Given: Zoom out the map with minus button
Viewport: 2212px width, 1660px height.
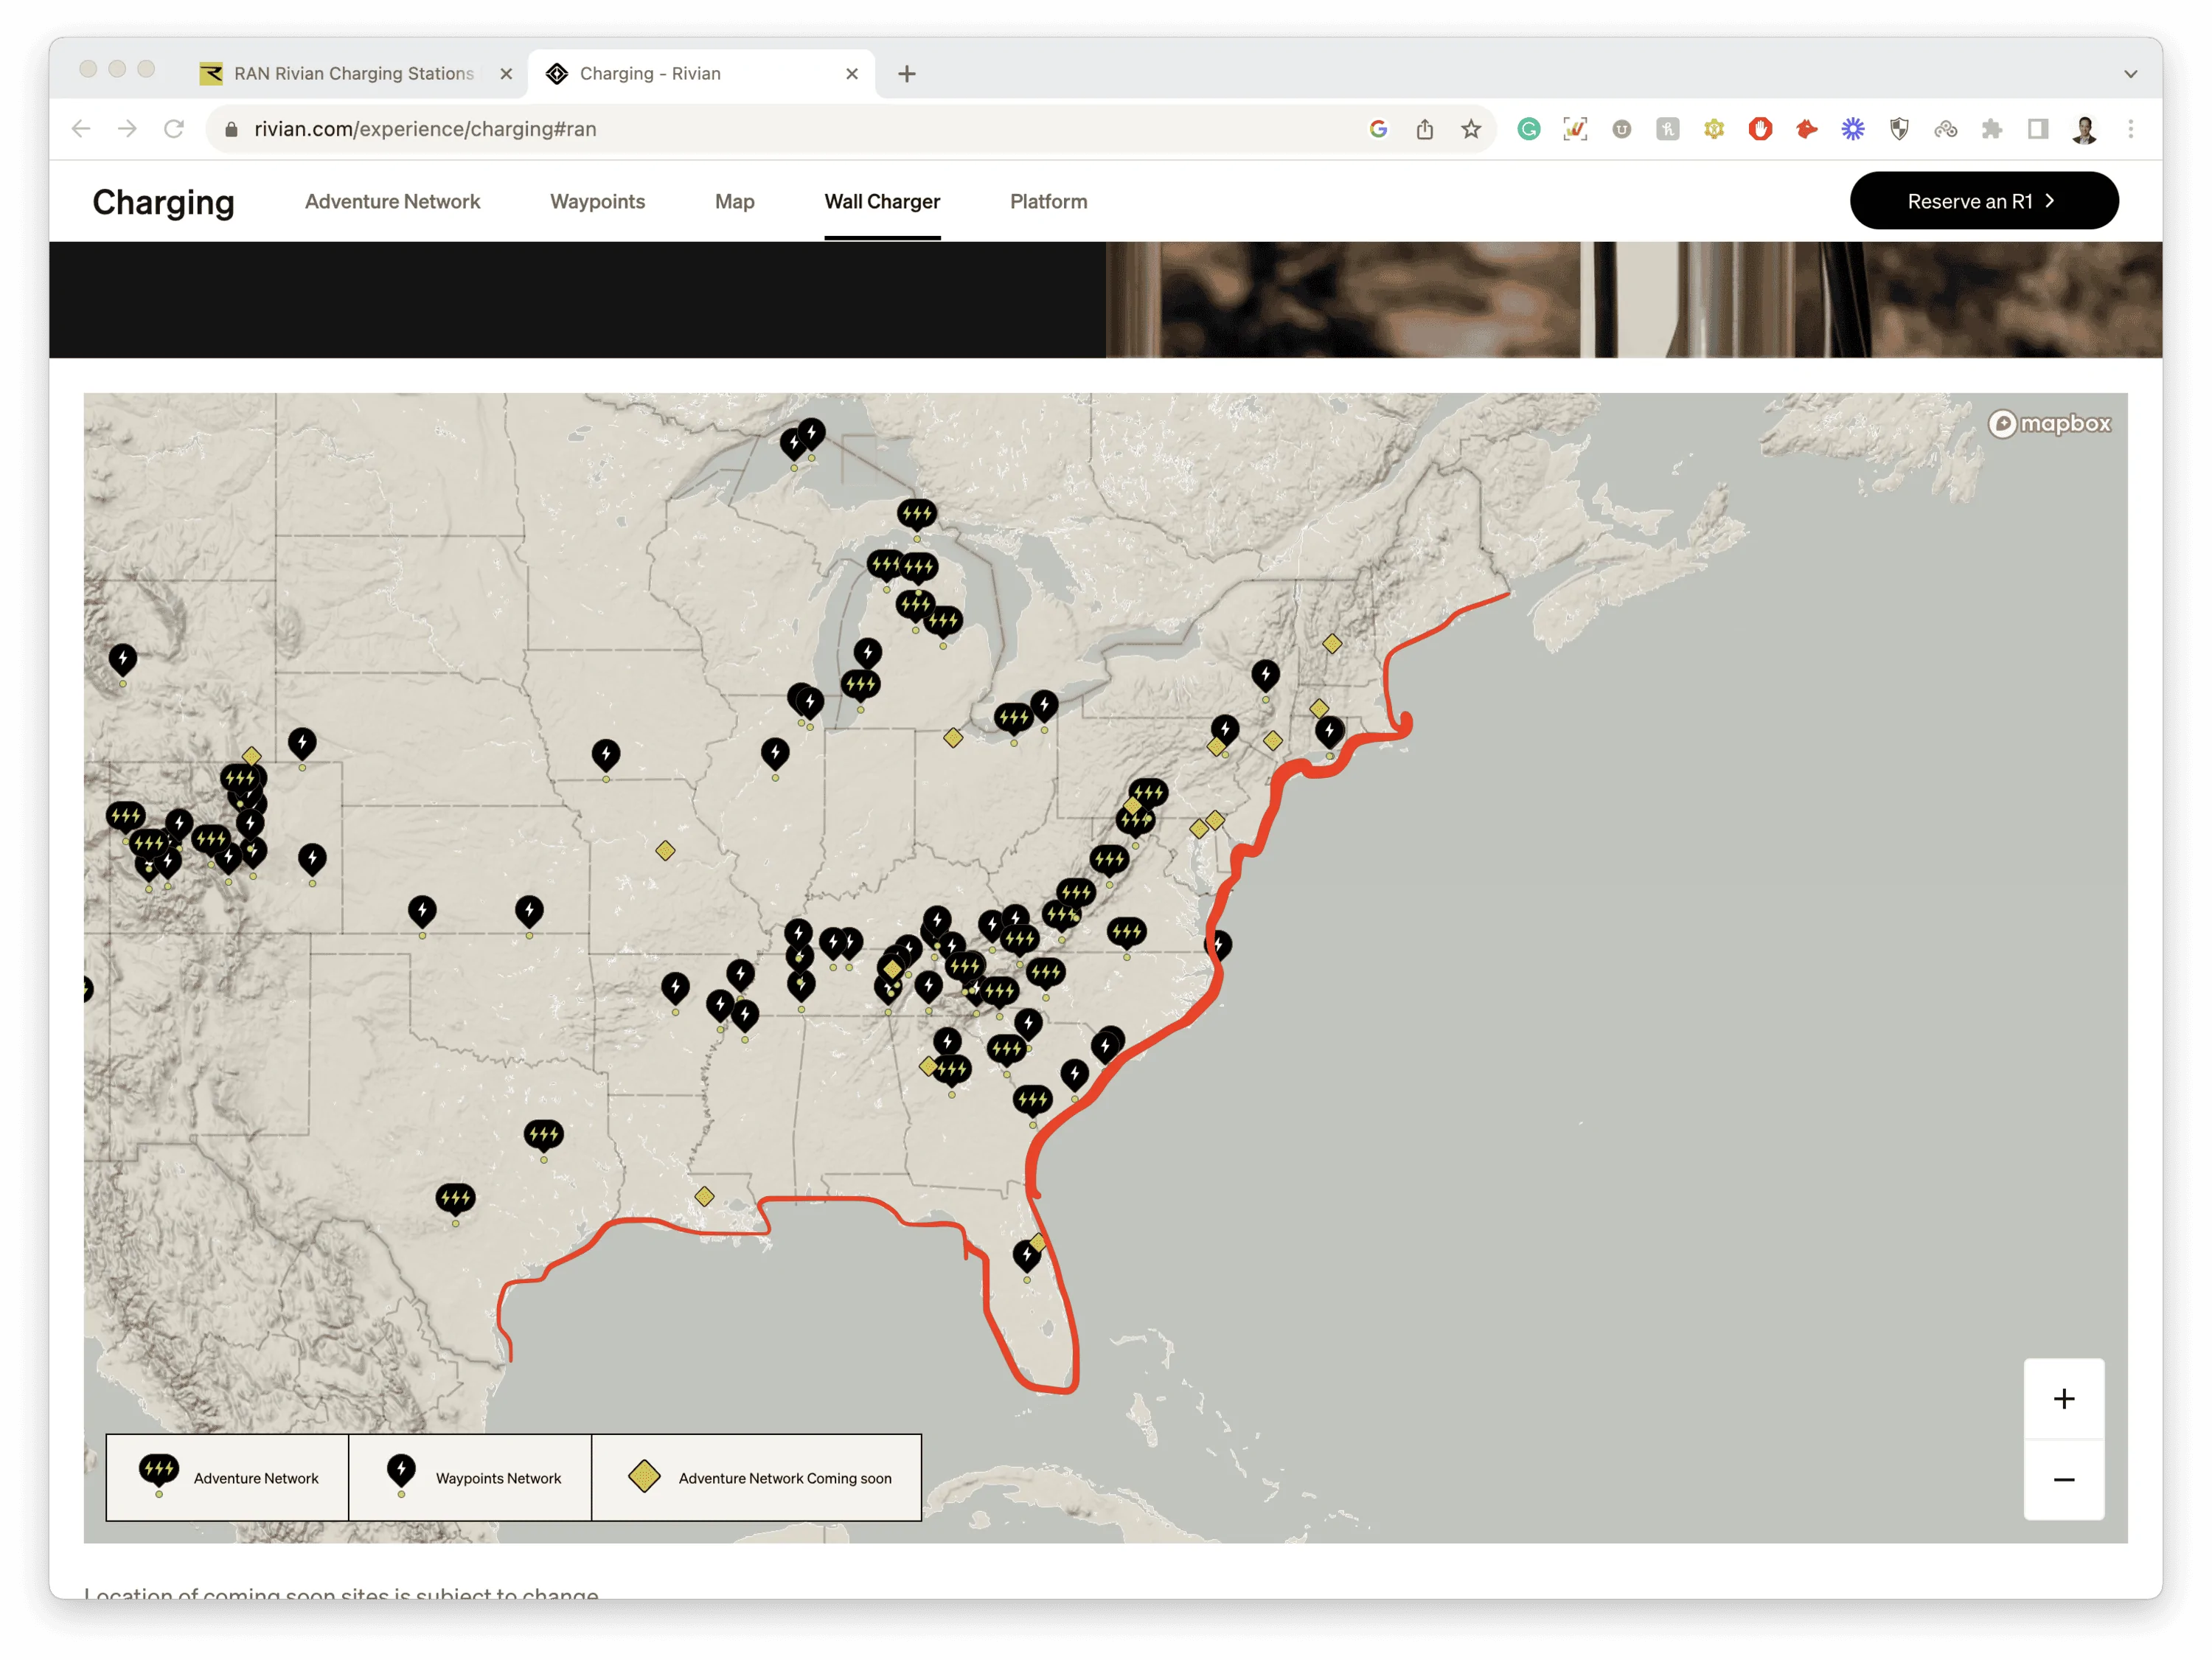Looking at the screenshot, I should click(x=2064, y=1479).
